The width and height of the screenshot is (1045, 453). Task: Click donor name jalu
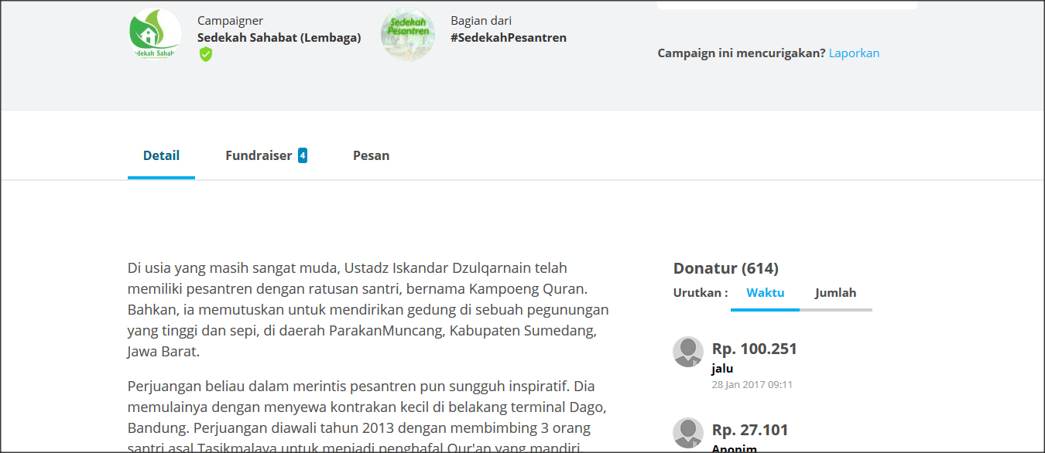click(x=722, y=369)
